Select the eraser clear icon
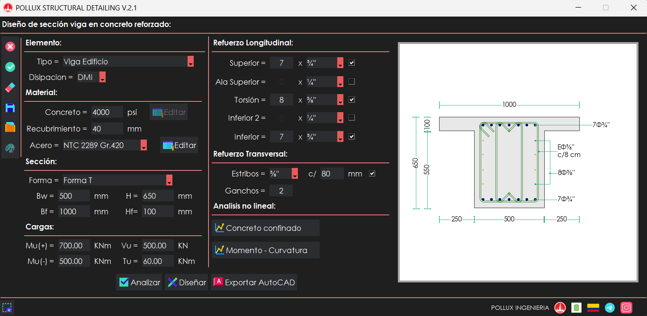The image size is (647, 316). [10, 88]
